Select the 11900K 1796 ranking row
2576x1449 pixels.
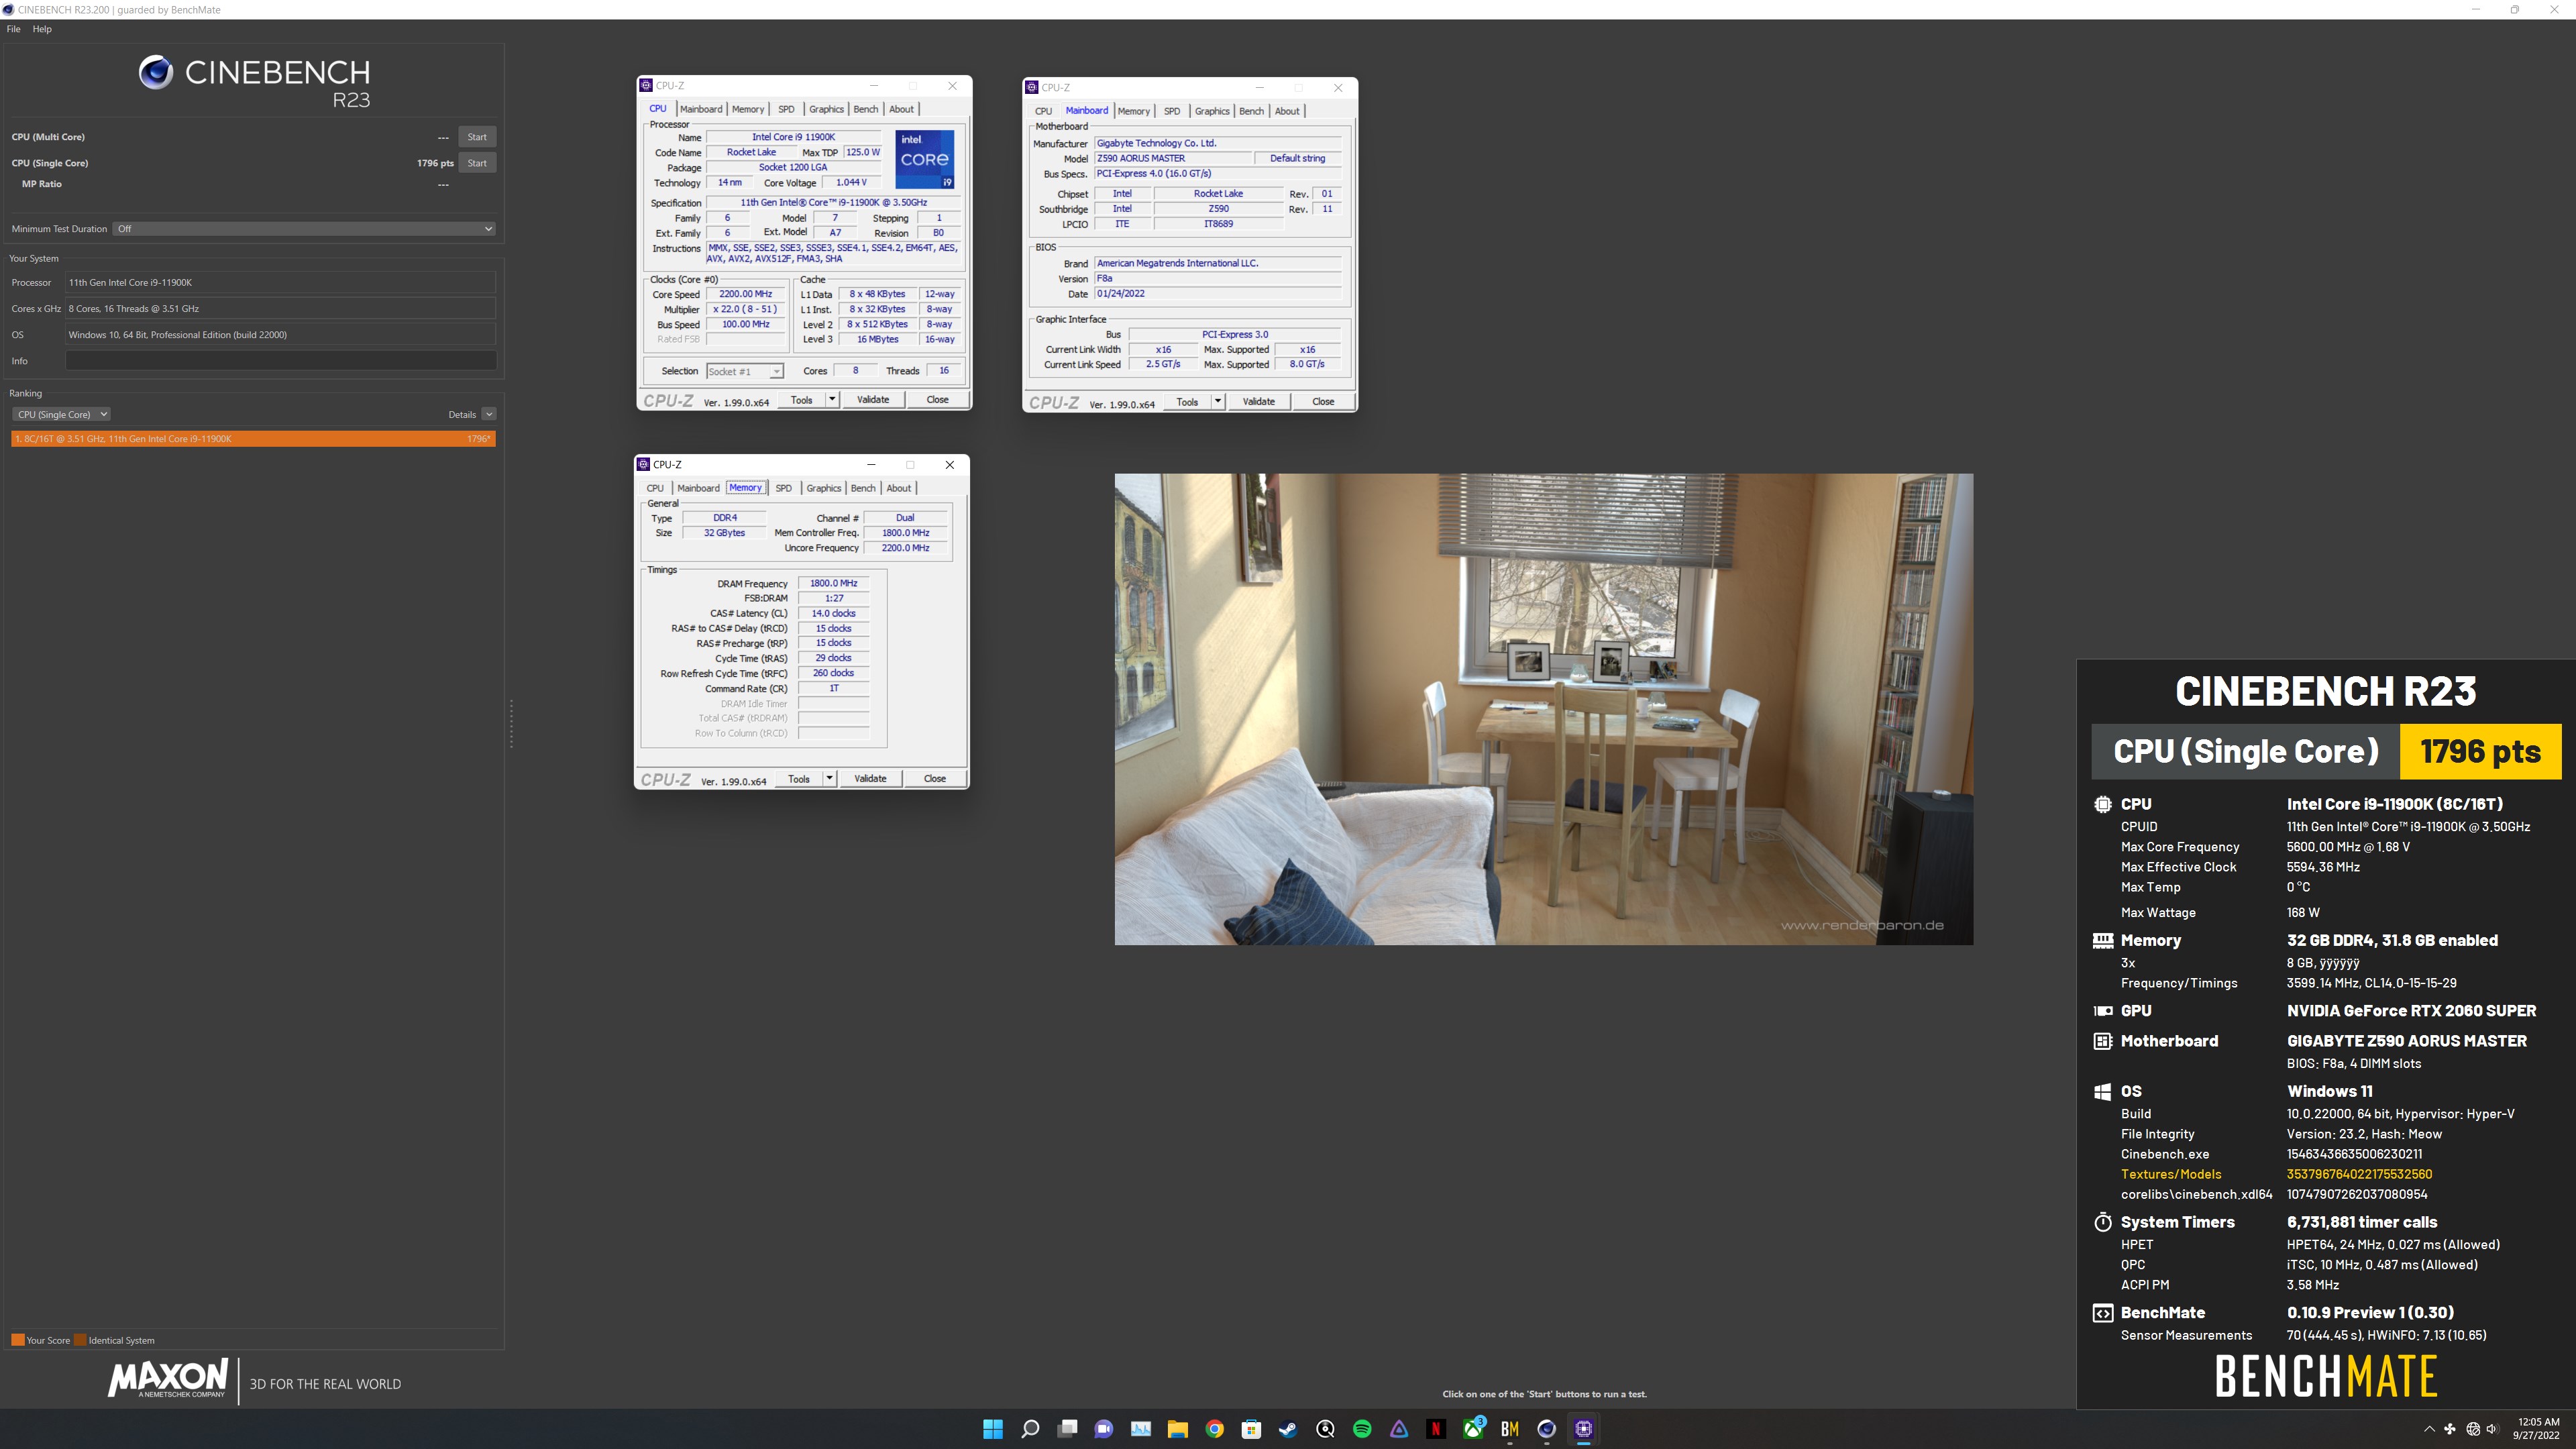pos(253,439)
